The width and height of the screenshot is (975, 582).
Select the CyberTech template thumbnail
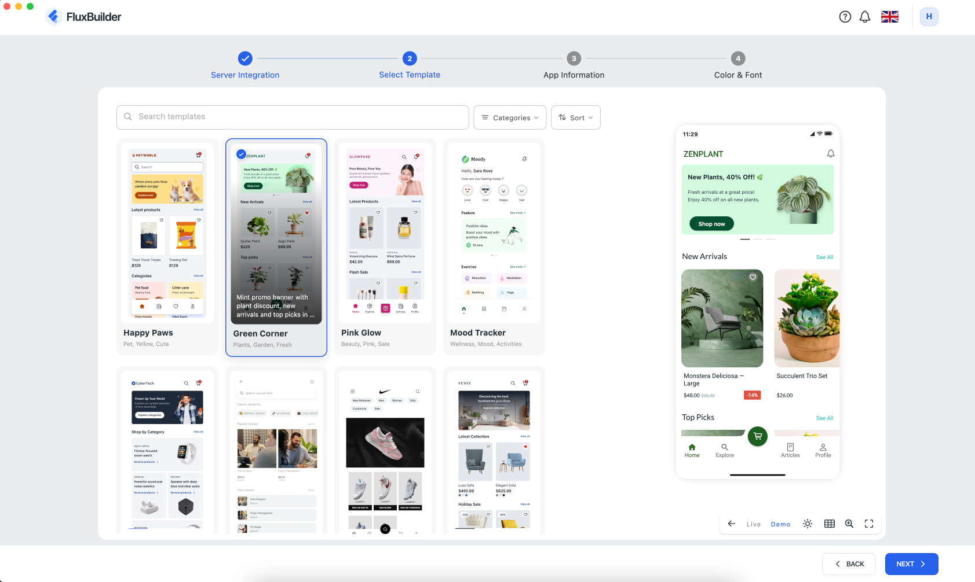[x=167, y=452]
